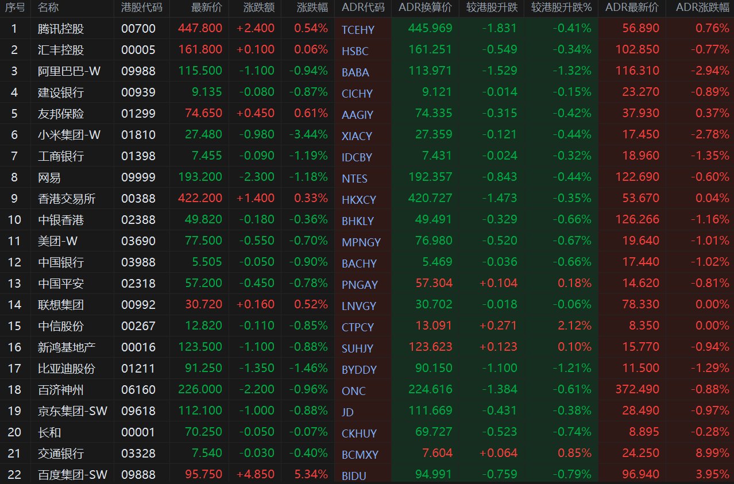Click HK stock code 09988

[138, 71]
